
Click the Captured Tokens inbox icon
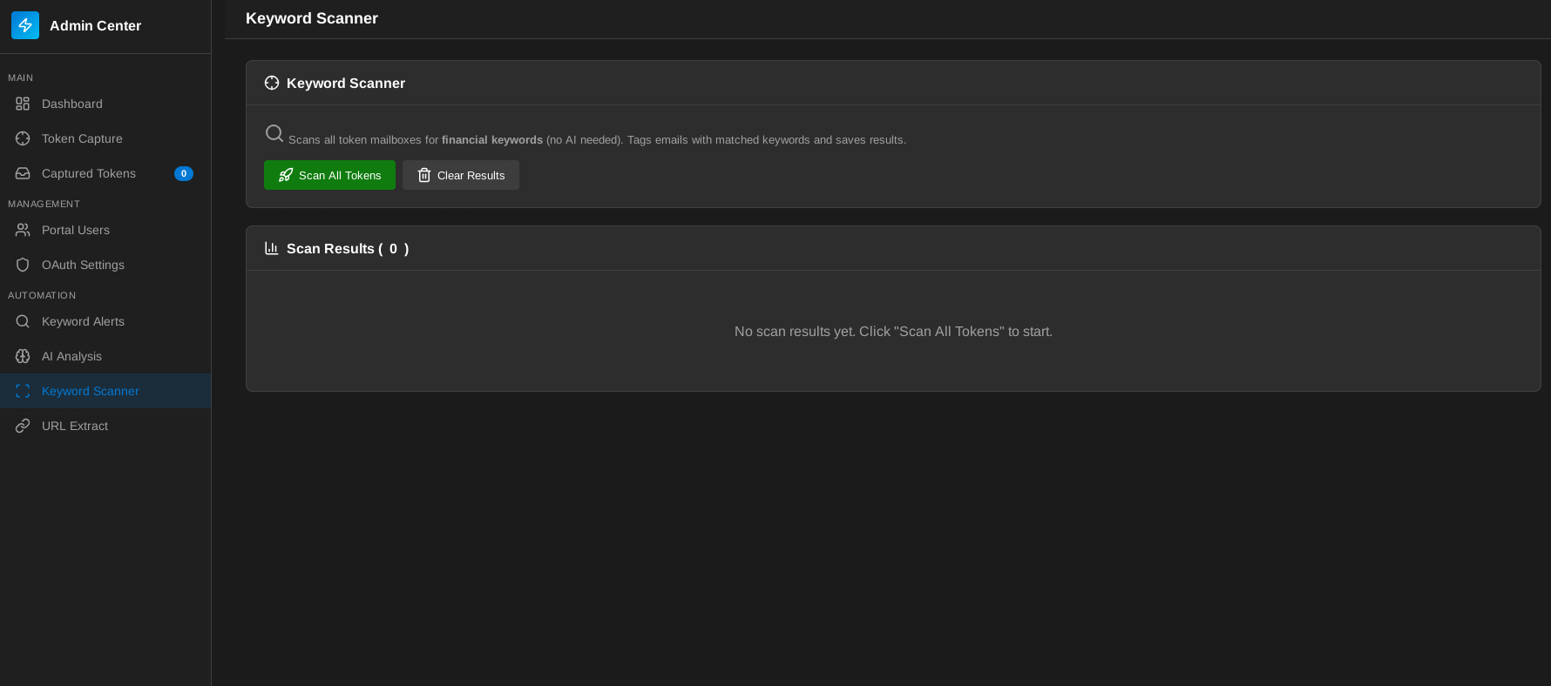[x=23, y=173]
